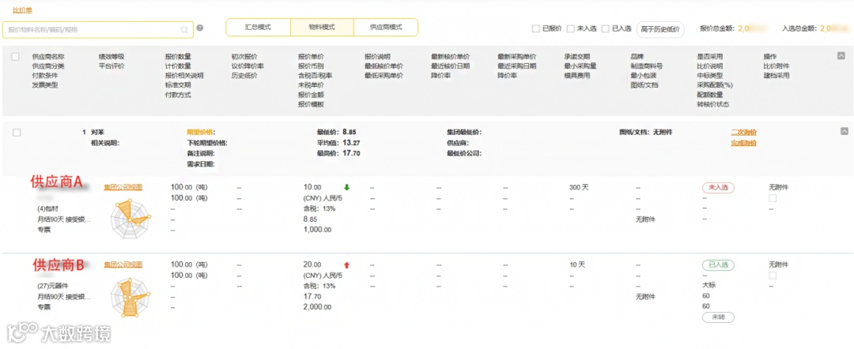Click Supplier B unit price 20.00

[x=312, y=265]
